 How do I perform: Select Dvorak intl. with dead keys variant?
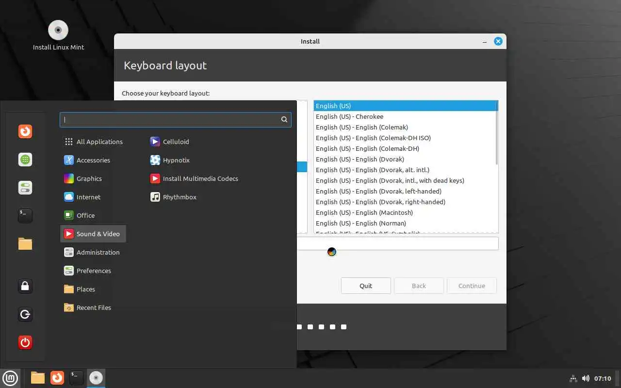[x=406, y=180]
